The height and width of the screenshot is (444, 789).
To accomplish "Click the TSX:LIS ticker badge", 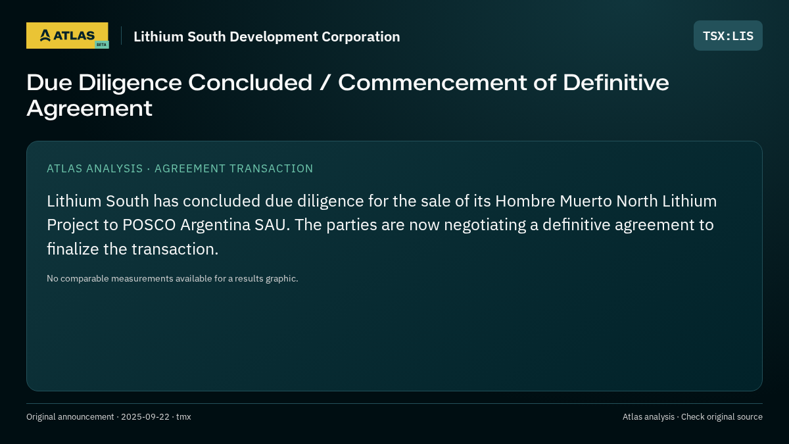I will 728,36.
